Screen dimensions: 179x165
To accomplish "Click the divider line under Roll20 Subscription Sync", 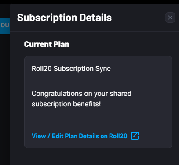I will pos(98,81).
